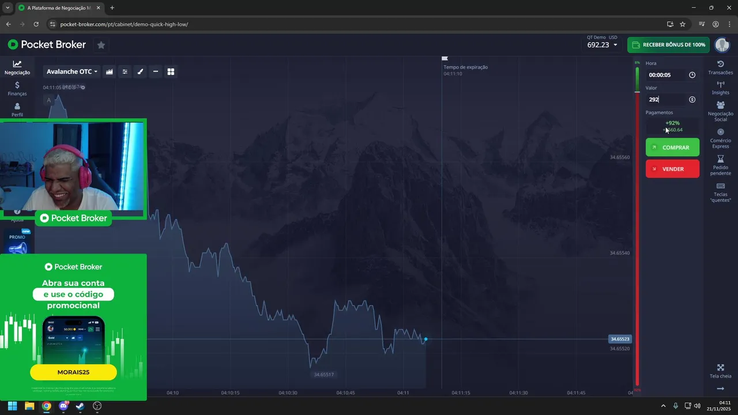Open Teclas quentes keyboard panel

tap(720, 193)
